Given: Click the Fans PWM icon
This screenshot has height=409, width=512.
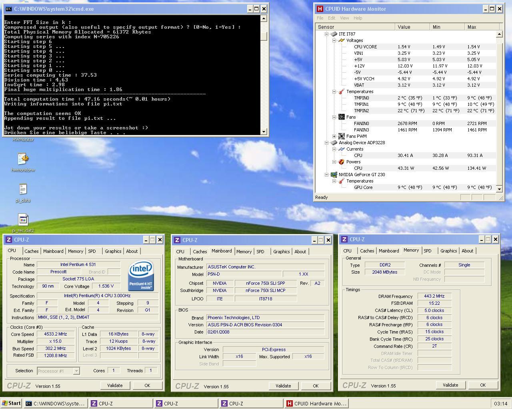Looking at the screenshot, I should (341, 136).
